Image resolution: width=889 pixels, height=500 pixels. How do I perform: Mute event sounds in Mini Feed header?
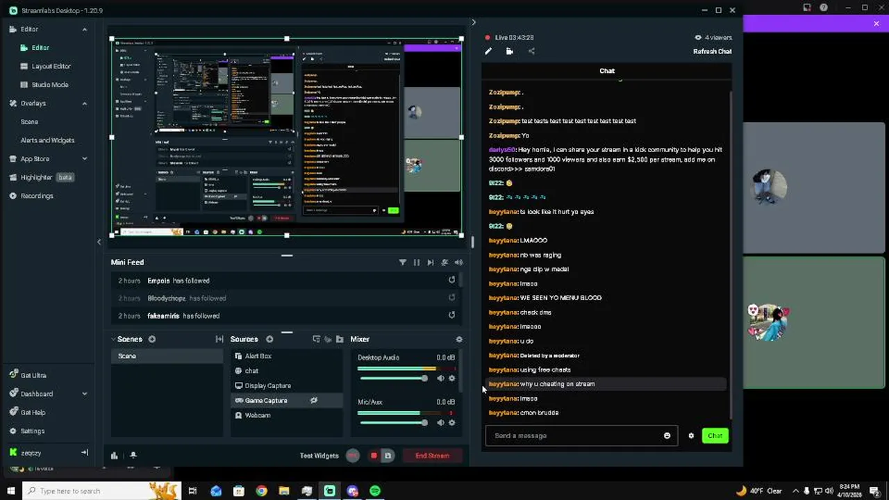click(x=458, y=262)
